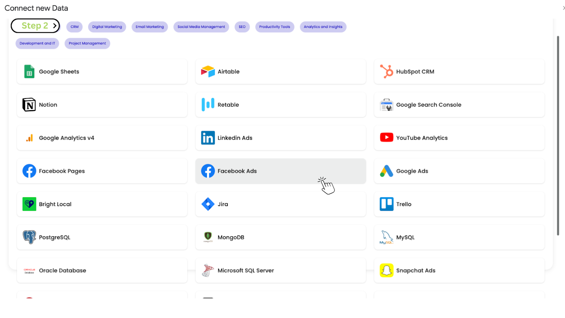Select the Microsoft SQL Server icon

pyautogui.click(x=208, y=270)
